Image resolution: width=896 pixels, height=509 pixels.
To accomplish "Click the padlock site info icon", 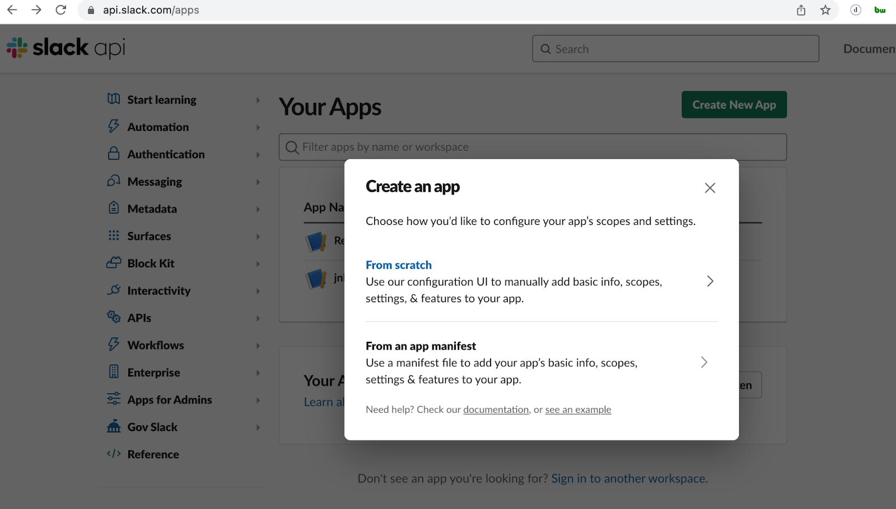I will (x=91, y=10).
